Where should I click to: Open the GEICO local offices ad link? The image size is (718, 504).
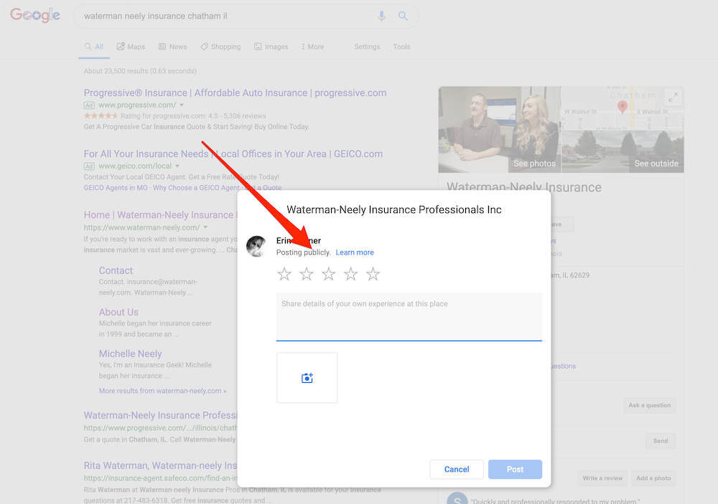pos(233,153)
